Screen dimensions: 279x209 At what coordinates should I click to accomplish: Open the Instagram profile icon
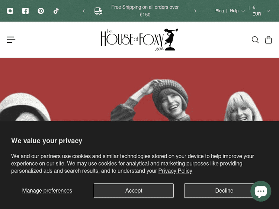tap(10, 11)
